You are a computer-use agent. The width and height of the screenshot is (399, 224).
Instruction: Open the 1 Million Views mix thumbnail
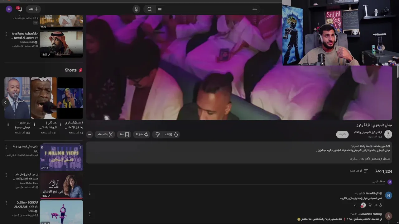click(61, 157)
